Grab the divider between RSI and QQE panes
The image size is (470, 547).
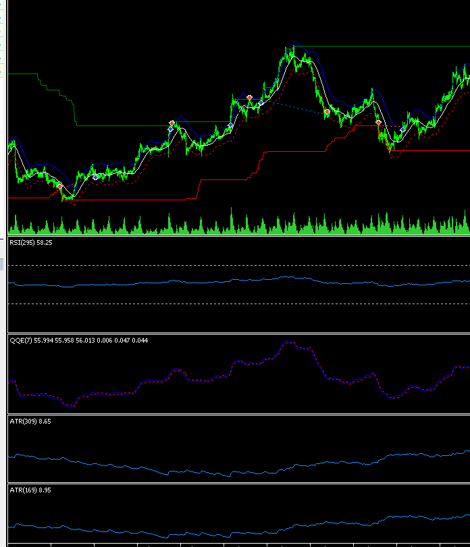(x=236, y=333)
